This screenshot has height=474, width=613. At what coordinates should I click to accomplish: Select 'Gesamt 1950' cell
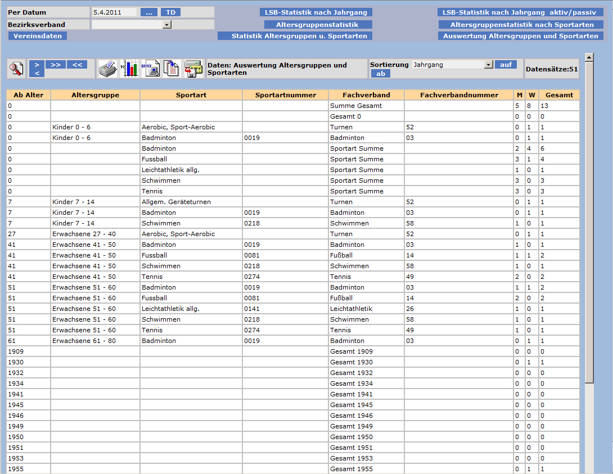pyautogui.click(x=366, y=436)
